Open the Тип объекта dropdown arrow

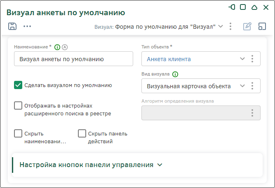242,59
